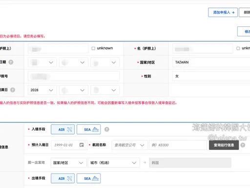Screen dimensions: 250x188
Task: Click the 预计入境日 date field
Action: pyautogui.click(x=69, y=145)
